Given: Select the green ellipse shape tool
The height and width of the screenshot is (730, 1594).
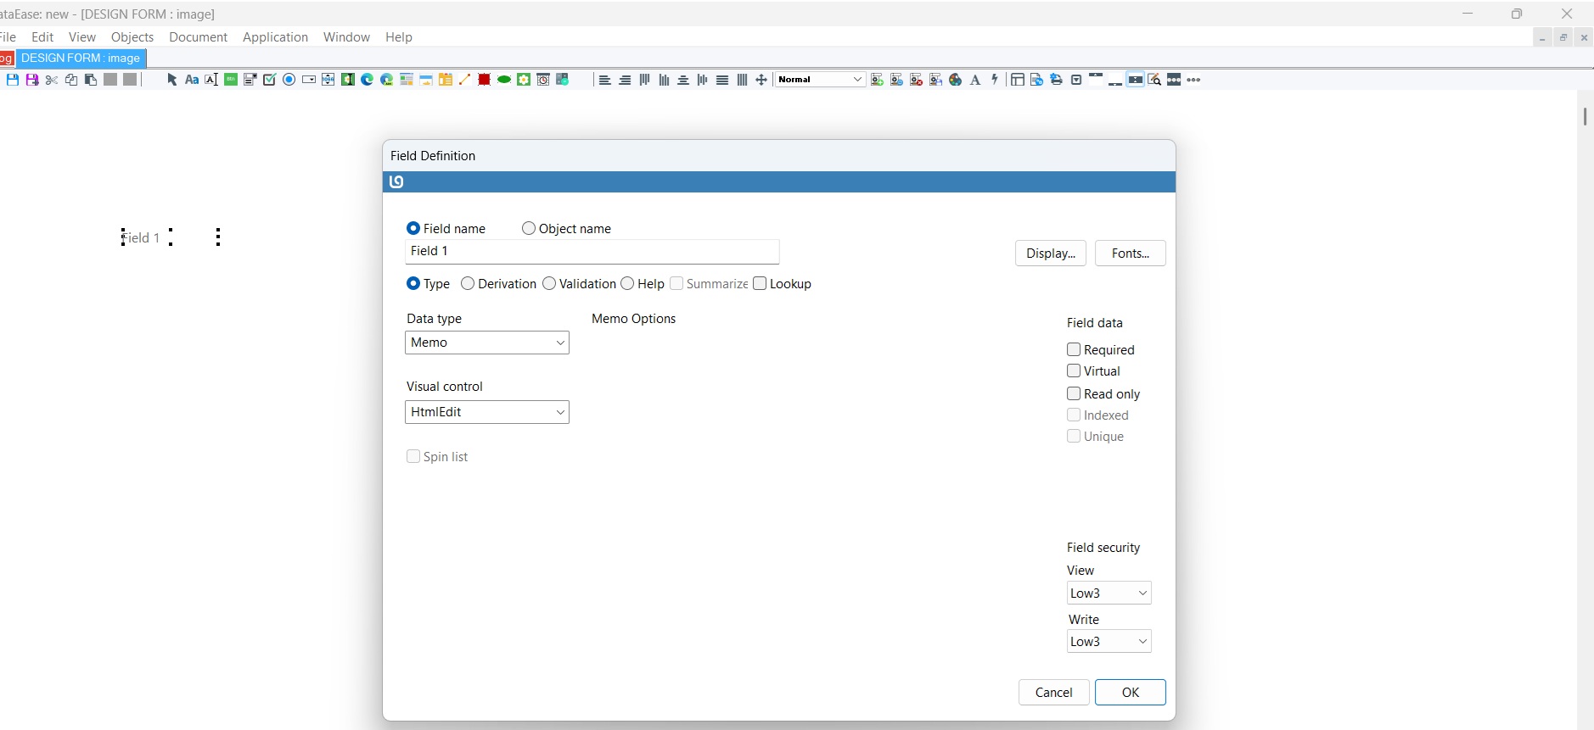Looking at the screenshot, I should click(504, 80).
